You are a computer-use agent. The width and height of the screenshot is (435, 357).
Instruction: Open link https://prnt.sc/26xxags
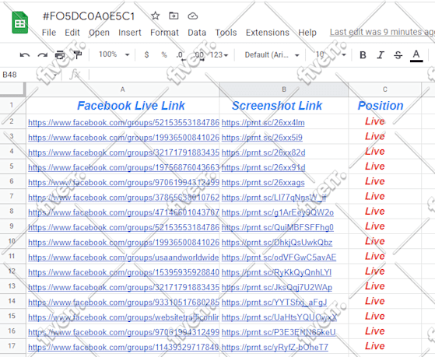pyautogui.click(x=263, y=183)
